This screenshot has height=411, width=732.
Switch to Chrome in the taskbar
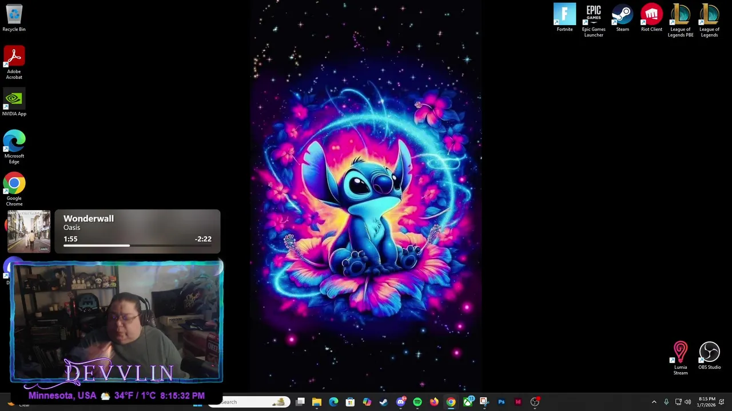[451, 402]
